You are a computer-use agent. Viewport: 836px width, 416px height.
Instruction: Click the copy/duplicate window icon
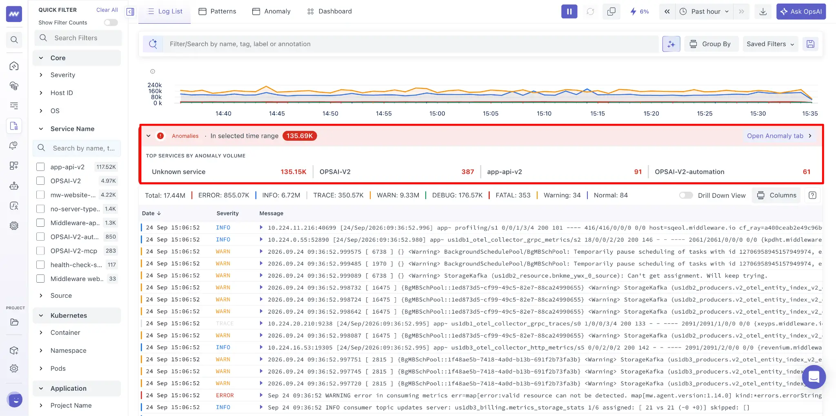pyautogui.click(x=611, y=11)
